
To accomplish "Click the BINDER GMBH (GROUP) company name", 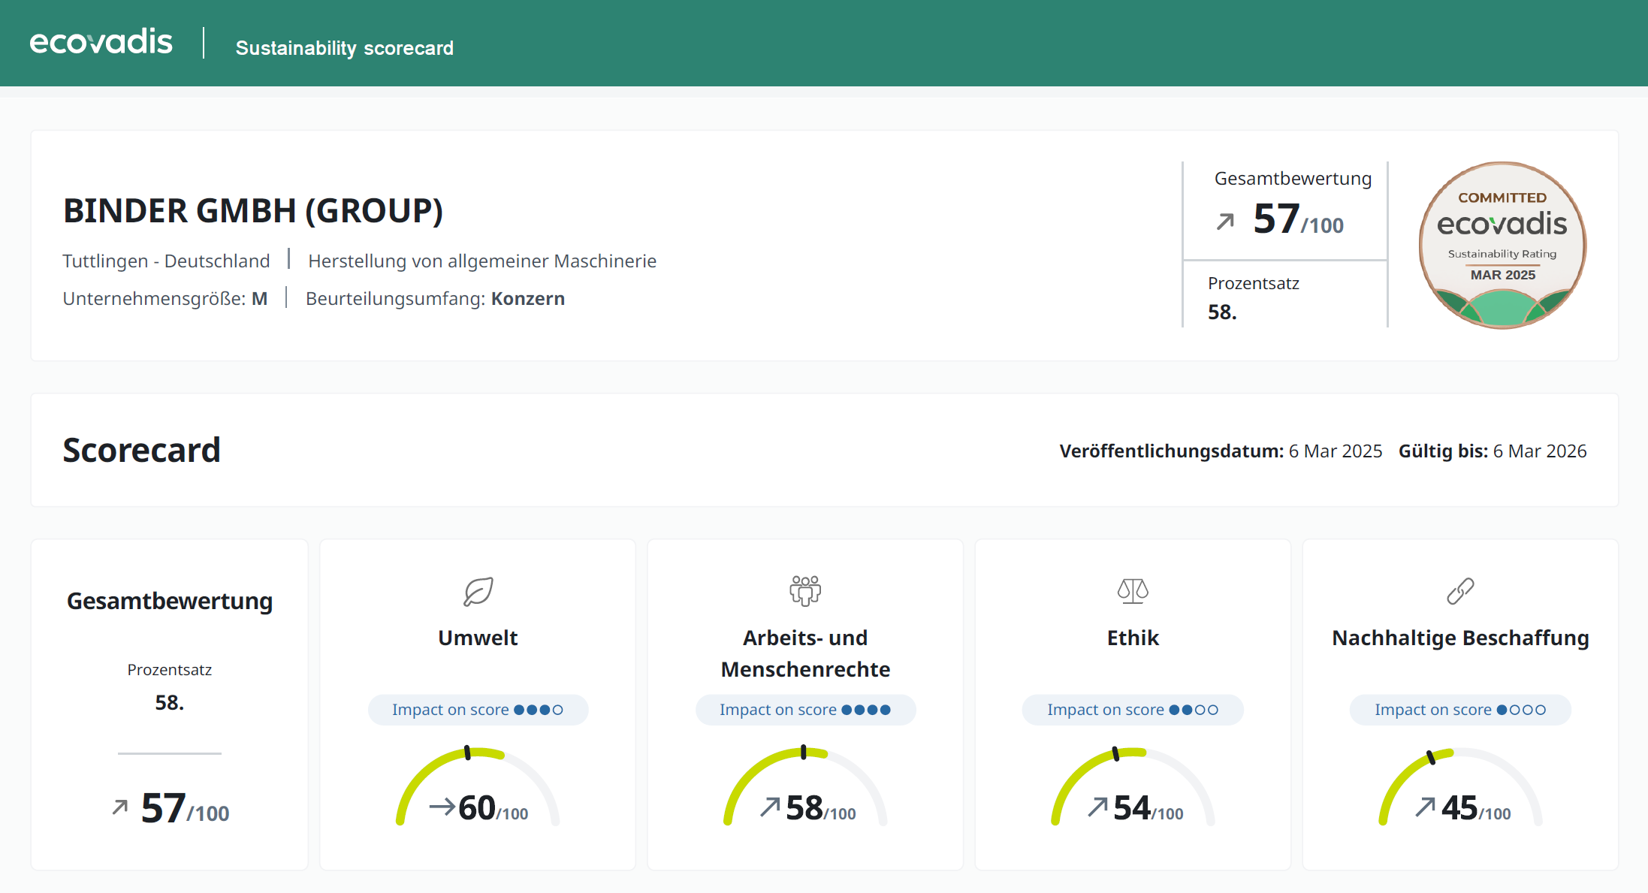I will click(253, 211).
